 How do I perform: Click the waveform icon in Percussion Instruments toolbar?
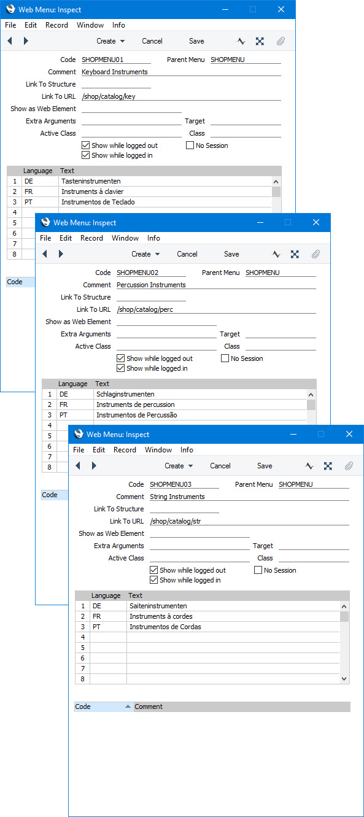(x=276, y=254)
